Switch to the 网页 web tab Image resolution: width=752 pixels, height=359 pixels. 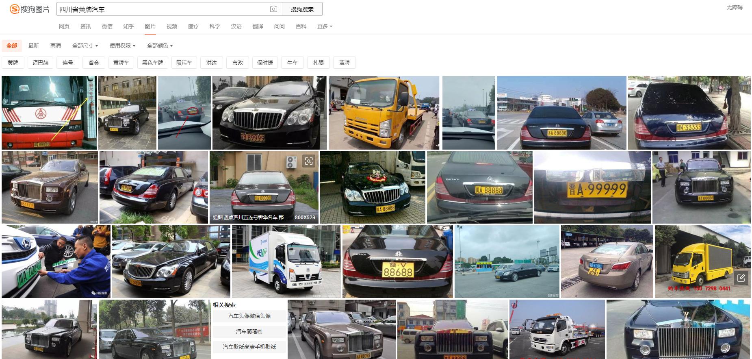point(64,26)
